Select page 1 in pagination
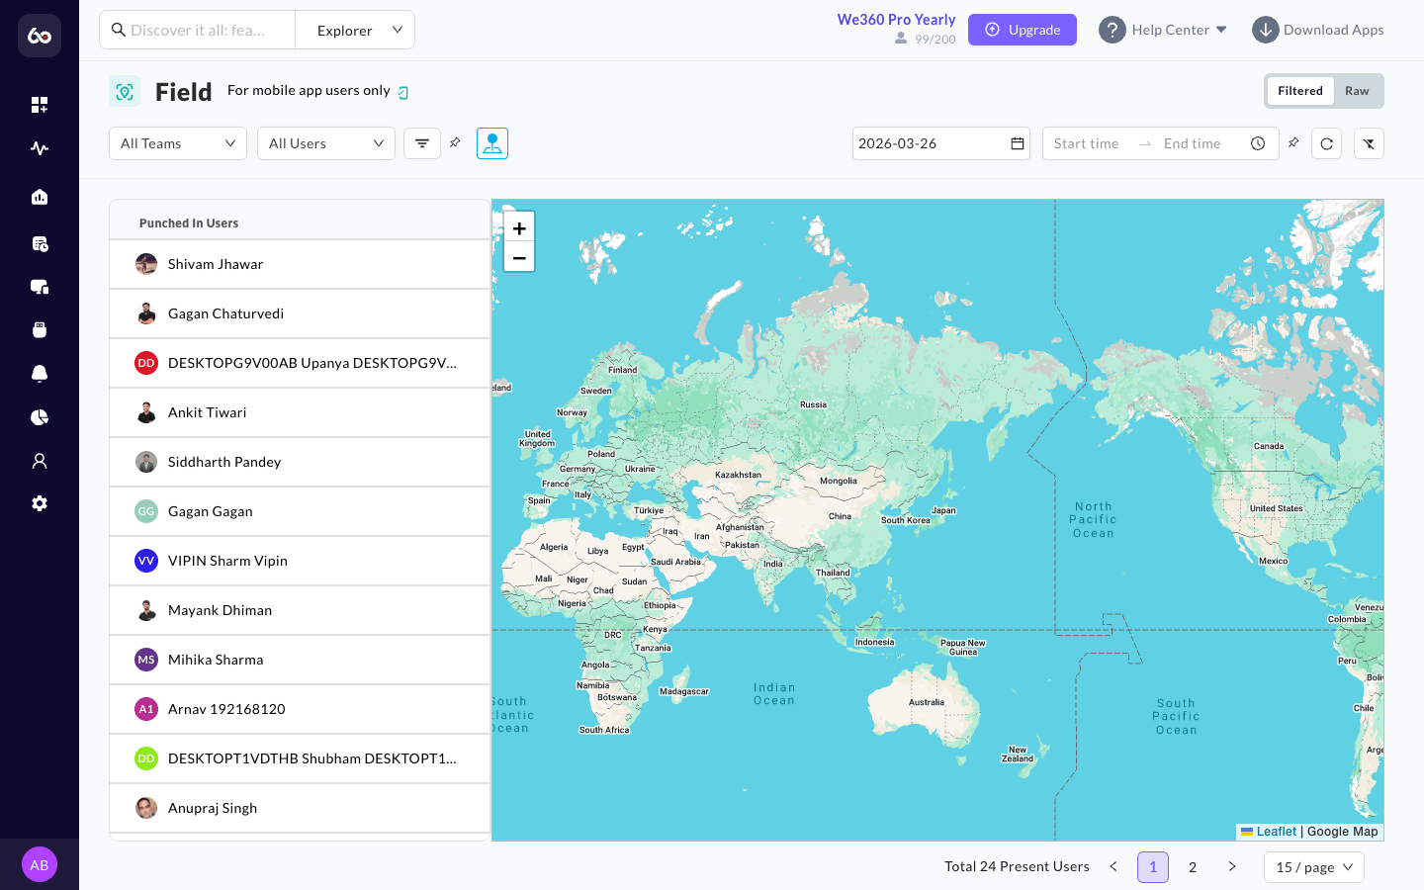Viewport: 1424px width, 890px height. coord(1153,867)
